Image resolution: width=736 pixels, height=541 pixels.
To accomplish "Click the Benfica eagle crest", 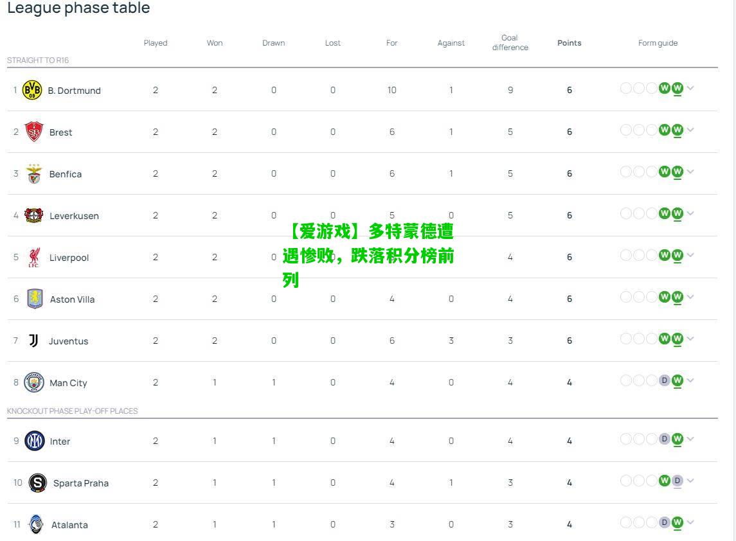I will 34,173.
